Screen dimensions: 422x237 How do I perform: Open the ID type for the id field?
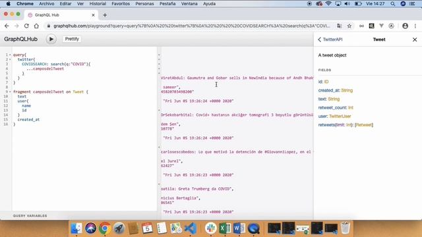point(326,82)
